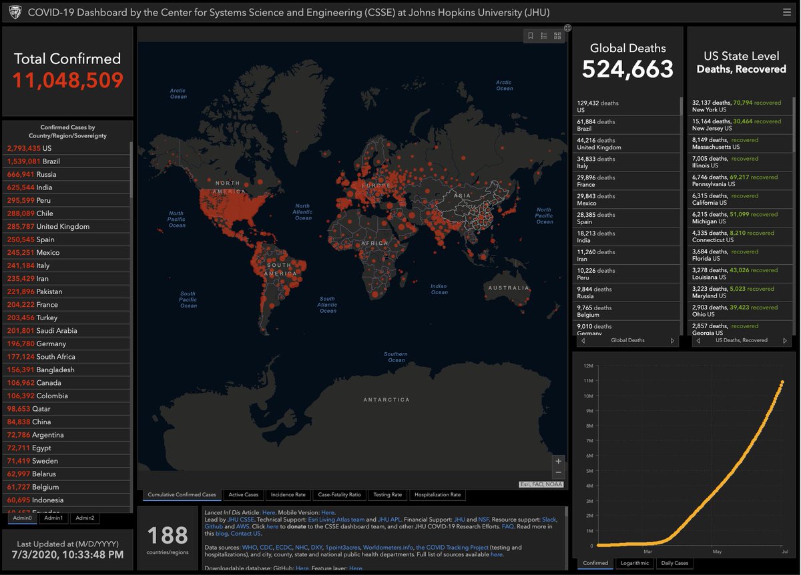Select Pennsylvania US state row
Viewport: 801px width, 575px height.
(x=741, y=181)
